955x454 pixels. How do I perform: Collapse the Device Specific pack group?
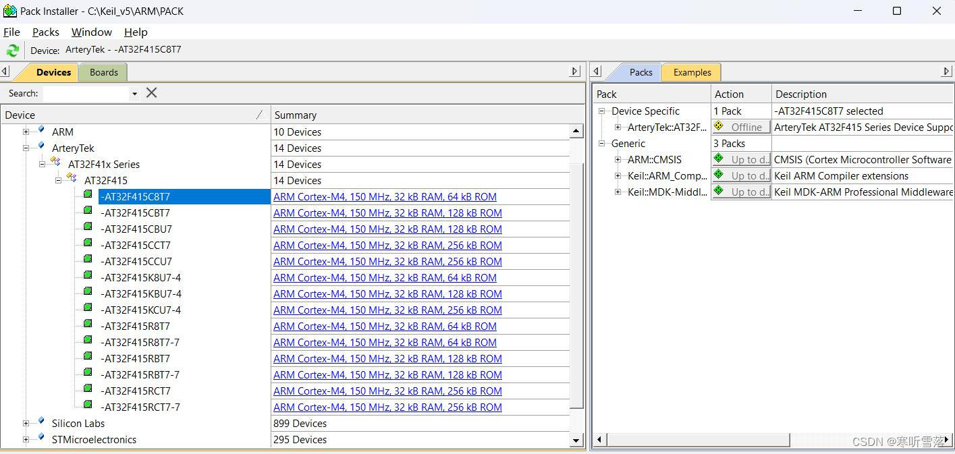(x=602, y=111)
